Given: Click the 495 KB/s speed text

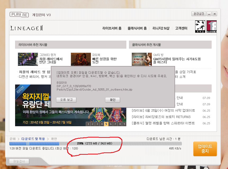Looking at the screenshot, I should click(x=175, y=148).
